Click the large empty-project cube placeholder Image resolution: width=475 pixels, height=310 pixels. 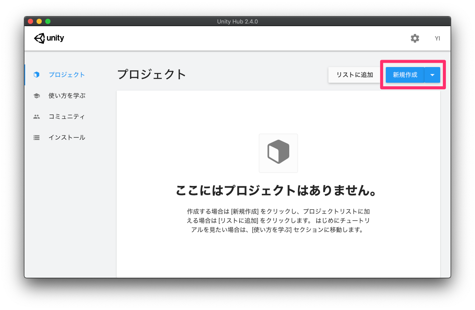click(x=278, y=153)
